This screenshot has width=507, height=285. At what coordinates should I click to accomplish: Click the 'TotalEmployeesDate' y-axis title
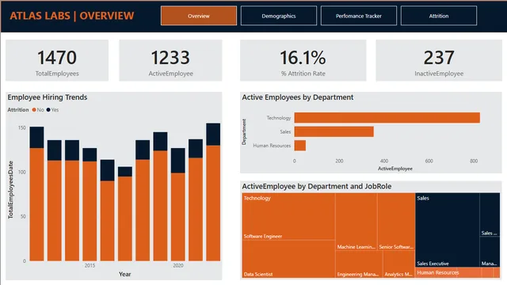pos(10,190)
